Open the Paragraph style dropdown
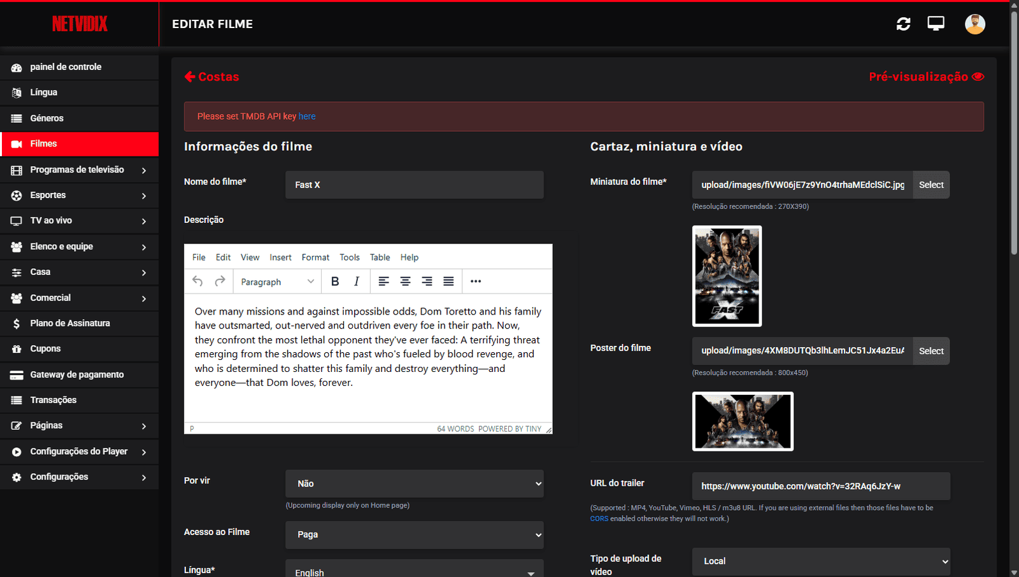This screenshot has height=577, width=1019. point(277,281)
